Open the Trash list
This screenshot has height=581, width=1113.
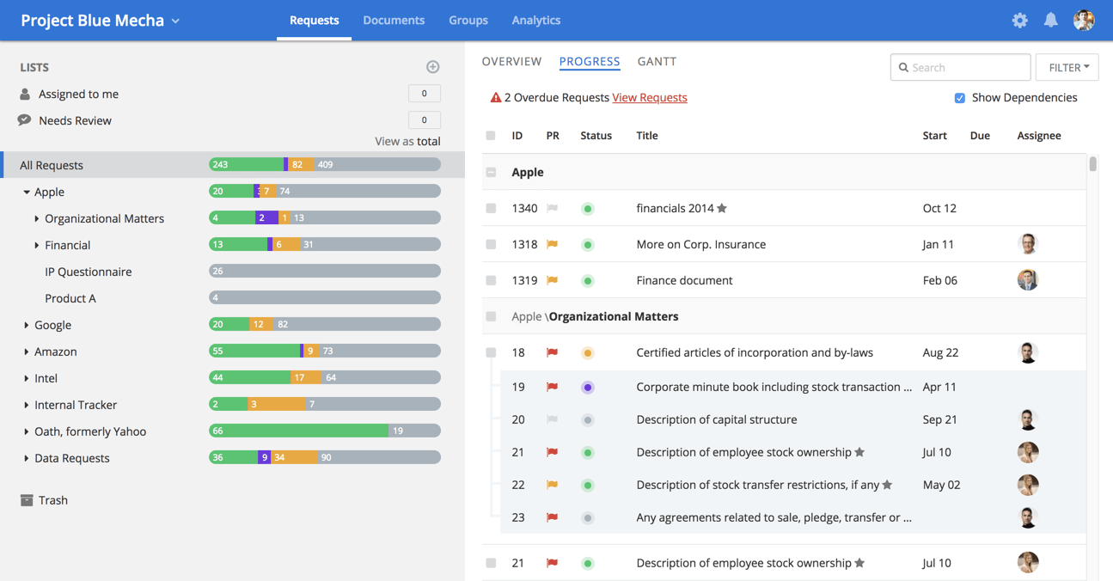pyautogui.click(x=52, y=500)
